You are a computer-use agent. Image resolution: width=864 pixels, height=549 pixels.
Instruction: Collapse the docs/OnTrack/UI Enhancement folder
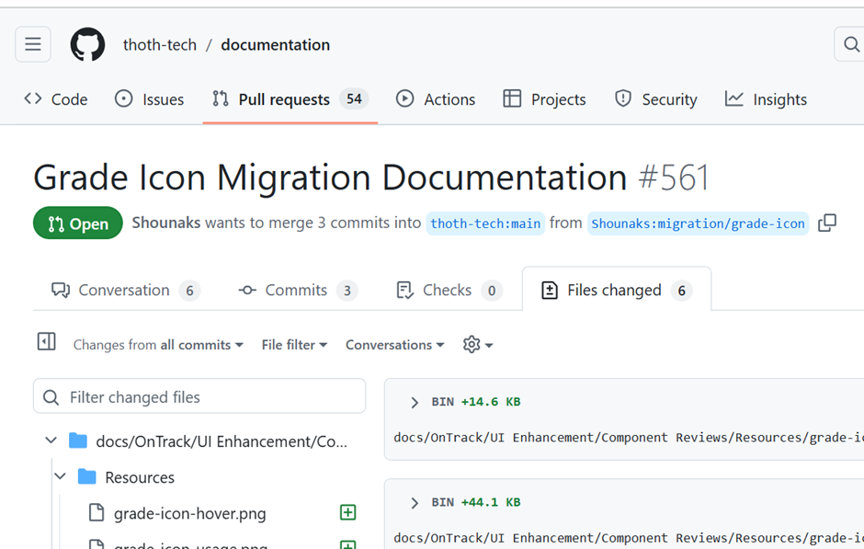coord(51,441)
